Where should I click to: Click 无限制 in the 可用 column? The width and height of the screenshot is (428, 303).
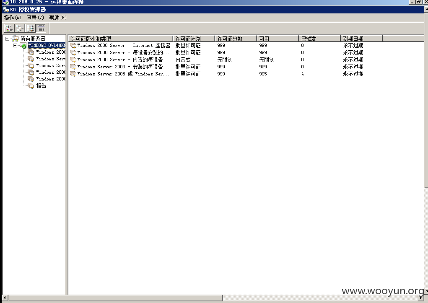[267, 60]
